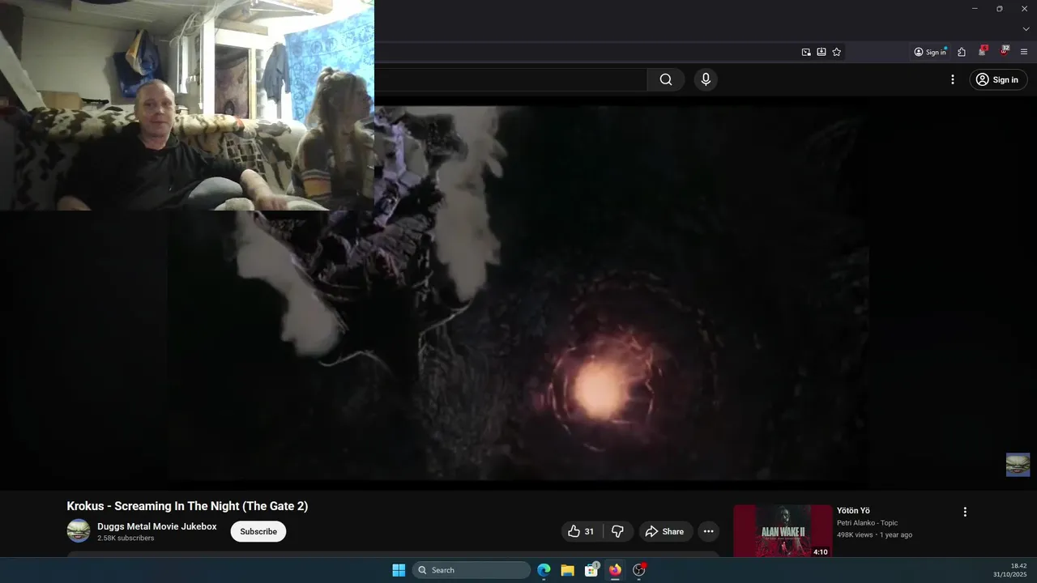
Task: Click the channel watermark in video corner
Action: [1018, 465]
